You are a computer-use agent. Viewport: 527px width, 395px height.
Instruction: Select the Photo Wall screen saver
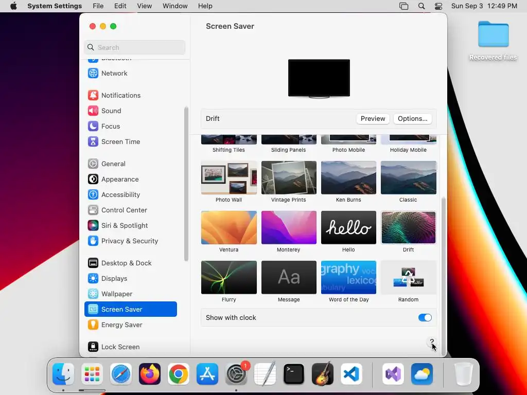tap(229, 177)
